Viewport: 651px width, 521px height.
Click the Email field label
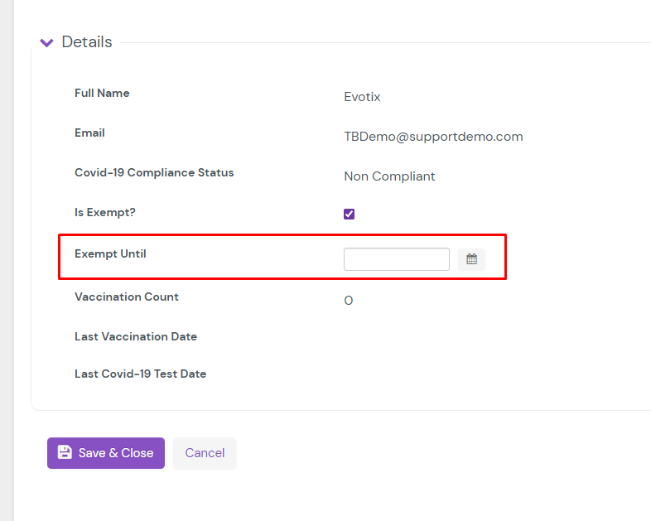point(89,133)
